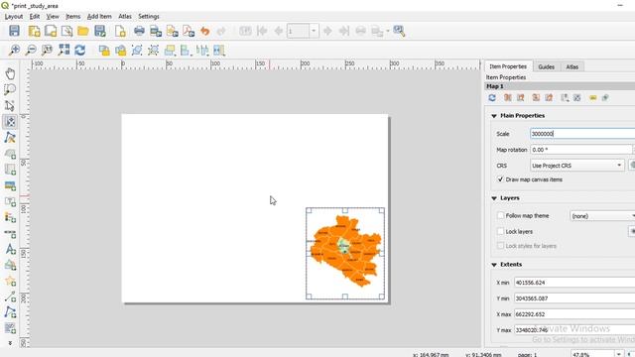Click Update Map Preview in Item Properties
The image size is (635, 357).
(492, 97)
